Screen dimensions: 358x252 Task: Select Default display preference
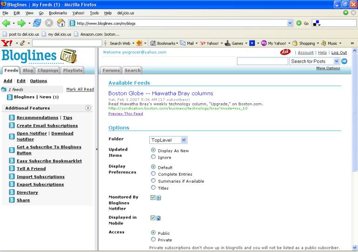coord(153,167)
